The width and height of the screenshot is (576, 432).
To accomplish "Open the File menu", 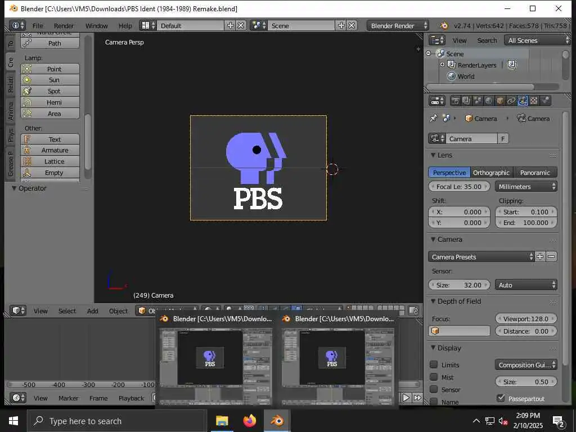I will [x=38, y=26].
